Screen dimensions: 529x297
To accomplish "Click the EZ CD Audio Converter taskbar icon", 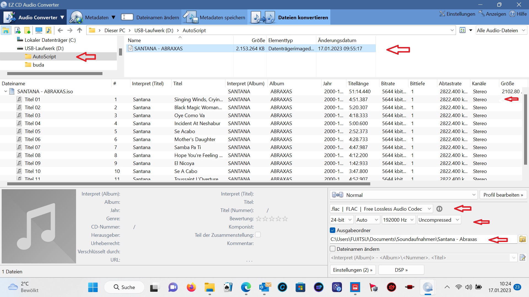I will pos(428,287).
